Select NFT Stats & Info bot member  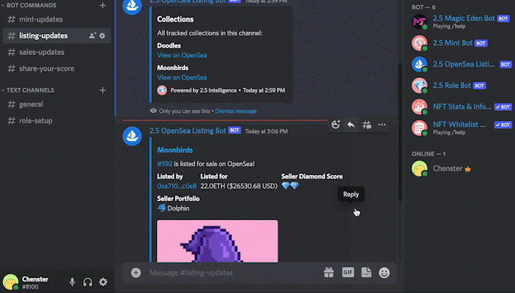(460, 107)
